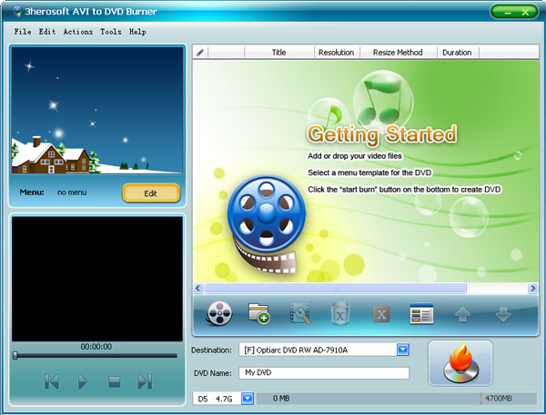Screen dimensions: 546x415
Task: Open the Tools menu
Action: [110, 32]
